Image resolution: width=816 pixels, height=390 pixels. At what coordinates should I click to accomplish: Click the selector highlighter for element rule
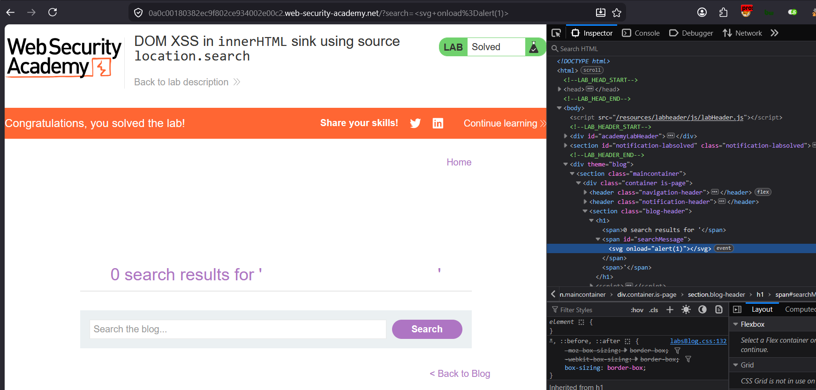tap(582, 322)
